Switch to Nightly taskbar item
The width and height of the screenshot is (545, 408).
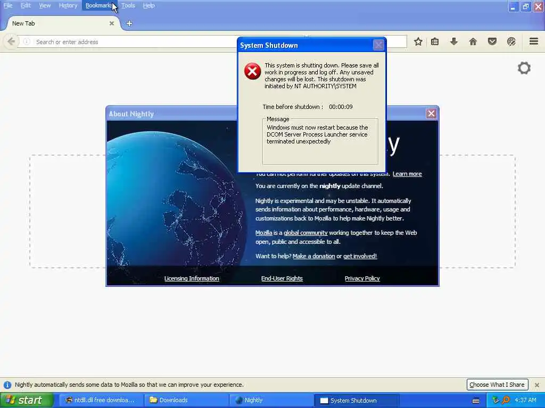(272, 401)
